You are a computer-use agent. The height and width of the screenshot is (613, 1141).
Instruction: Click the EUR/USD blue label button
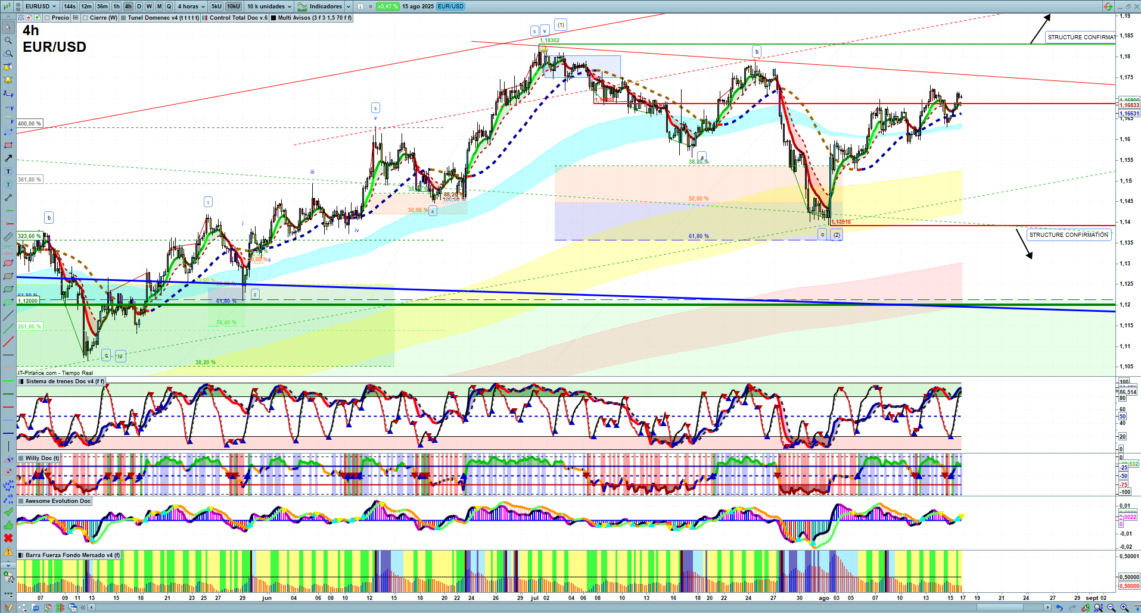coord(450,7)
